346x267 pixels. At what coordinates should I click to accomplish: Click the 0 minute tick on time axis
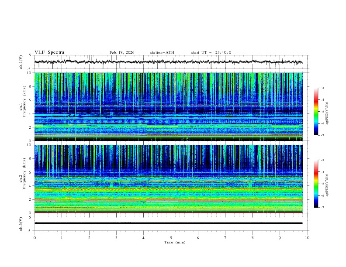tap(35, 237)
